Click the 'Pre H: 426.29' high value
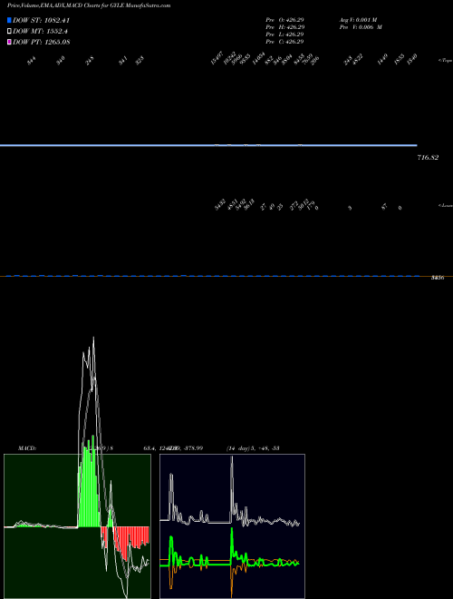 click(284, 27)
